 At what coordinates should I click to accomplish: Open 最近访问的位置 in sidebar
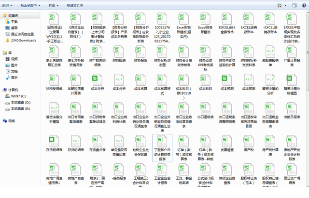[20, 34]
